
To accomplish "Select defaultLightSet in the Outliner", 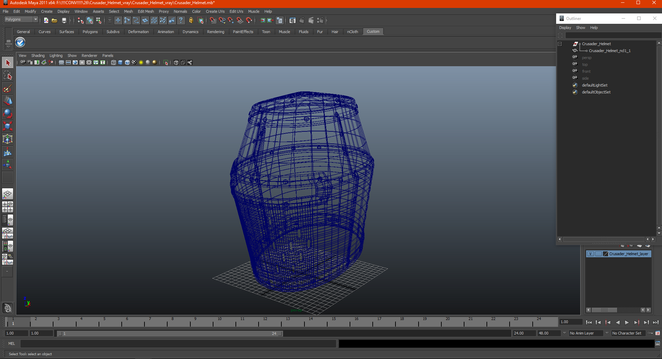I will click(595, 85).
